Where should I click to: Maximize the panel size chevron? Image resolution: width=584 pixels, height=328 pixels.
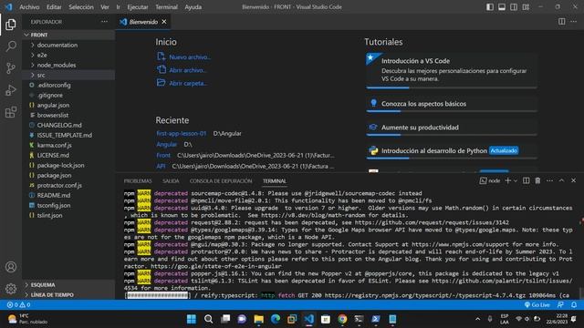pos(562,180)
